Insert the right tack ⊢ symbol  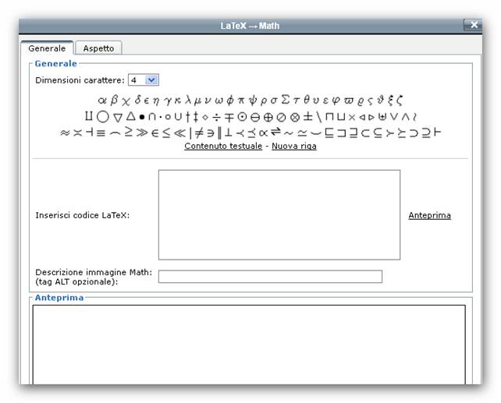pos(438,132)
